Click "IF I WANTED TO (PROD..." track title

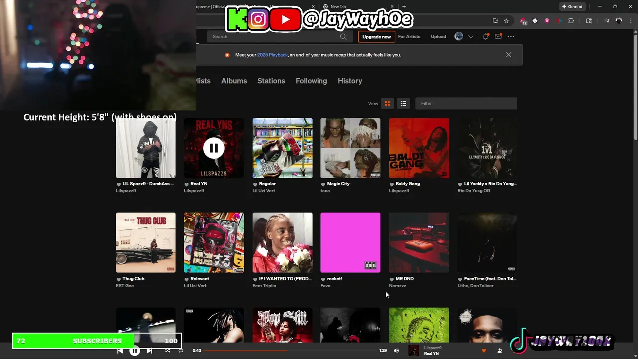tap(286, 279)
